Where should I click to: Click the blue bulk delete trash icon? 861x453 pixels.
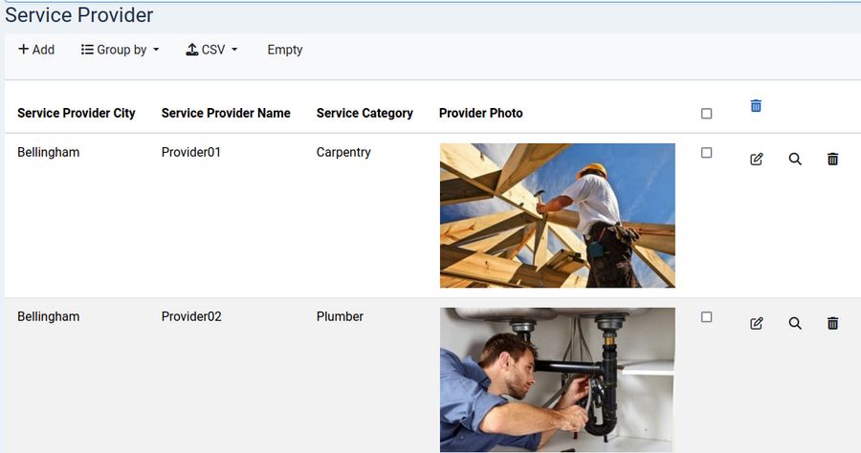pyautogui.click(x=756, y=106)
